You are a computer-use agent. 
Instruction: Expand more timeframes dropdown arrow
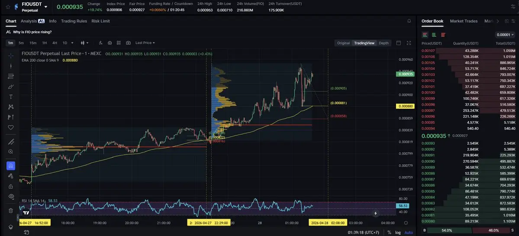tap(72, 43)
